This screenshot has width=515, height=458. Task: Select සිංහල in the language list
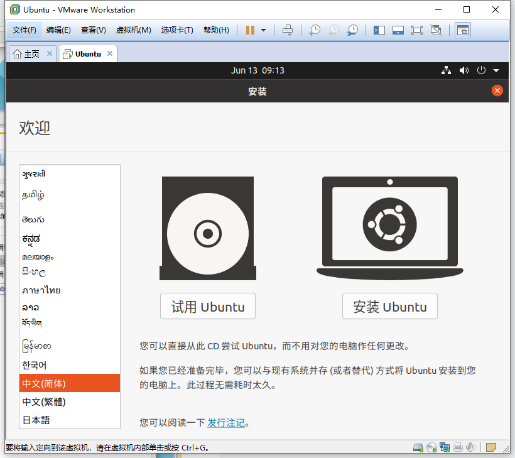70,272
